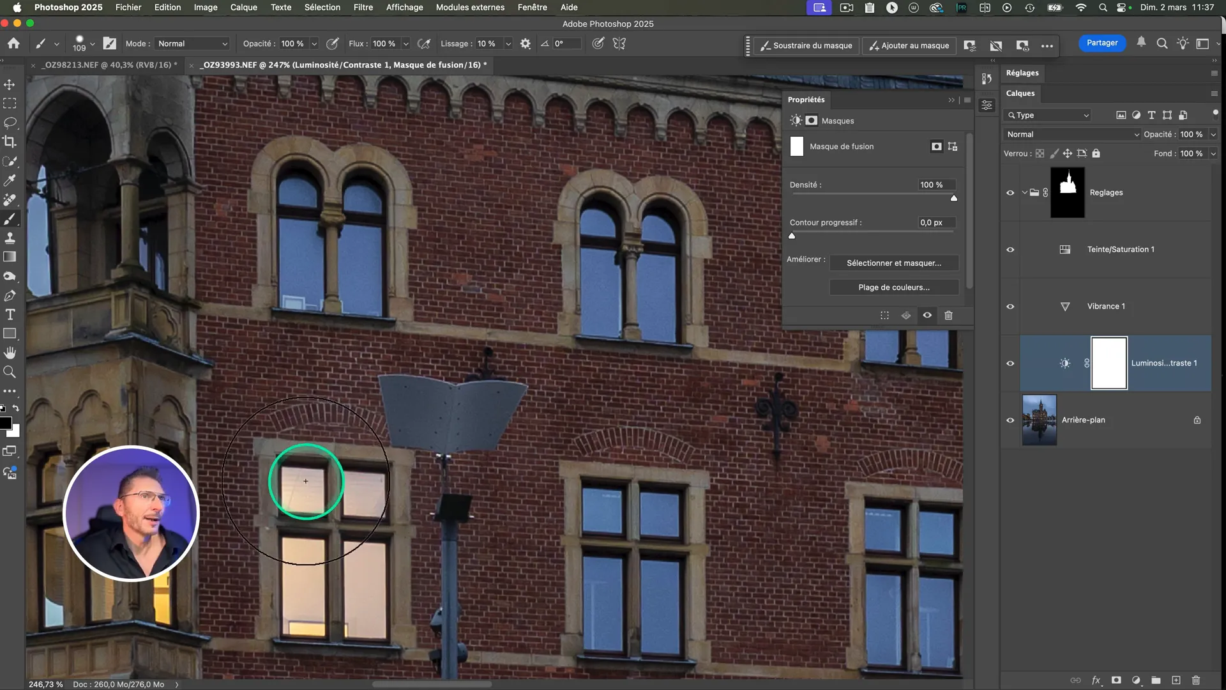Click Plage de couleurs button
1226x690 pixels.
tap(893, 287)
